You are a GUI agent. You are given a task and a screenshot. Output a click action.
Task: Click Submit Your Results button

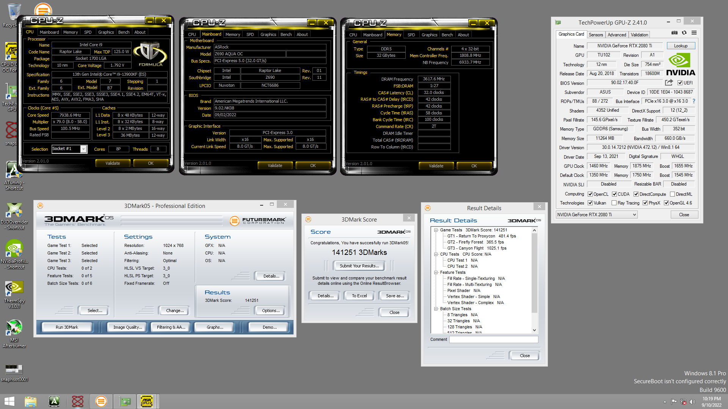(x=359, y=266)
